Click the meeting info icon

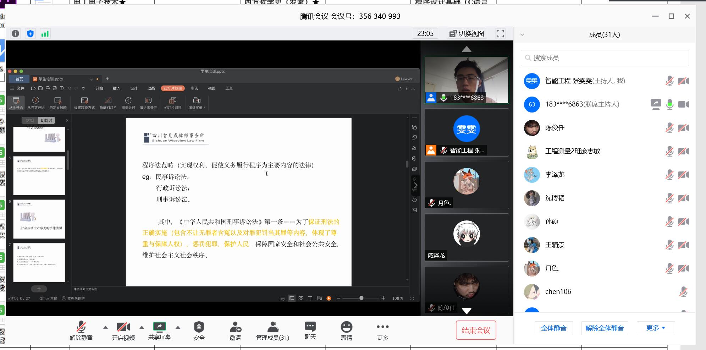pos(15,34)
